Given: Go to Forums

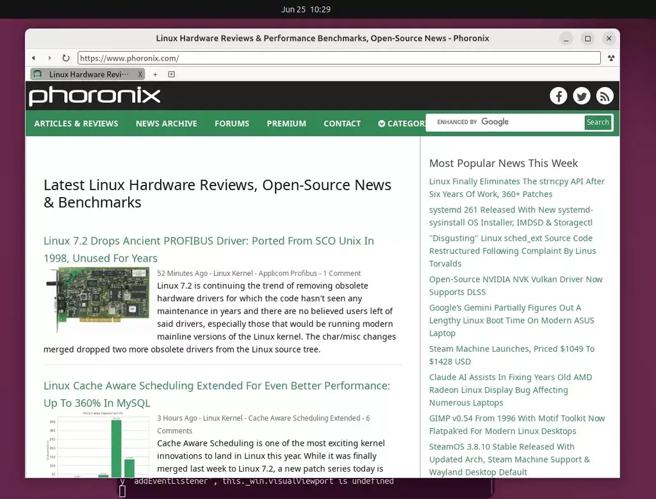Looking at the screenshot, I should pyautogui.click(x=232, y=123).
